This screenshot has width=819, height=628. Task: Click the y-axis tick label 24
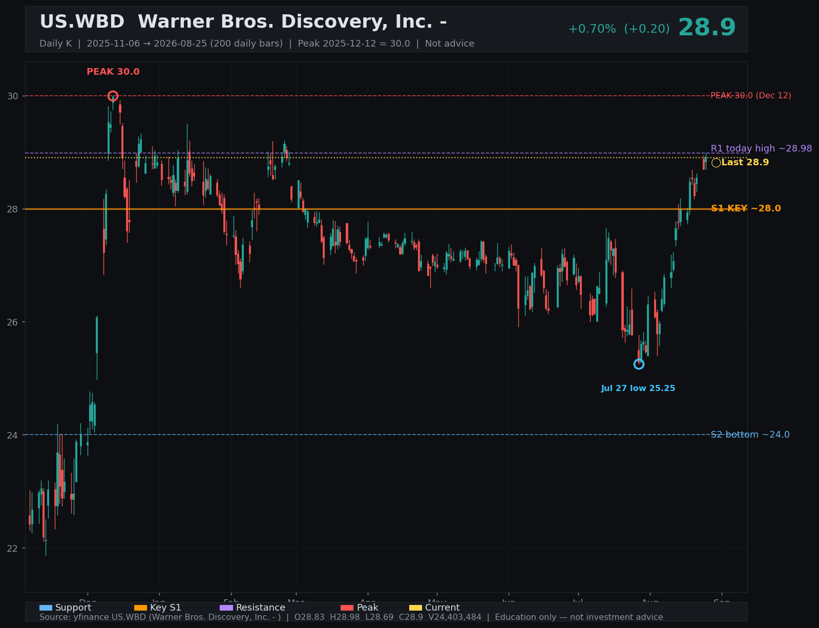13,435
